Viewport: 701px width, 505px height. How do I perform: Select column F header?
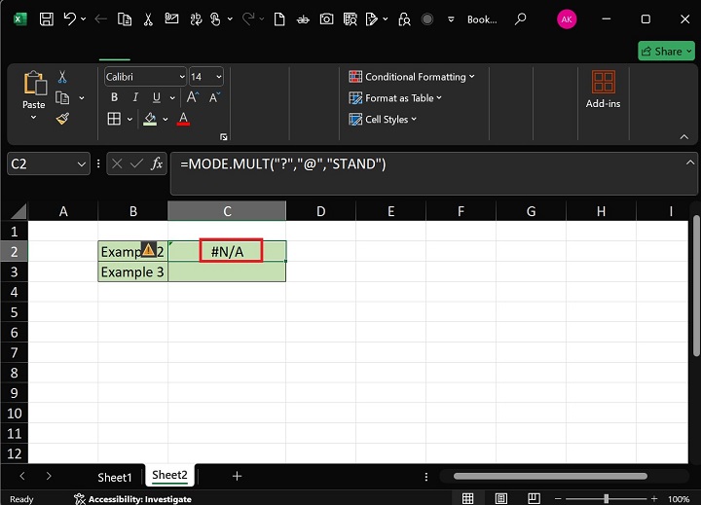[x=461, y=211]
